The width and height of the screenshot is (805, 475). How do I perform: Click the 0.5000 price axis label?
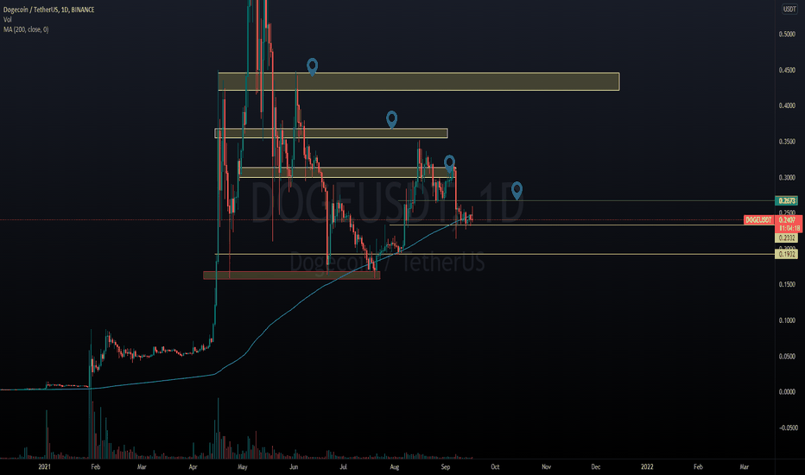click(x=787, y=35)
